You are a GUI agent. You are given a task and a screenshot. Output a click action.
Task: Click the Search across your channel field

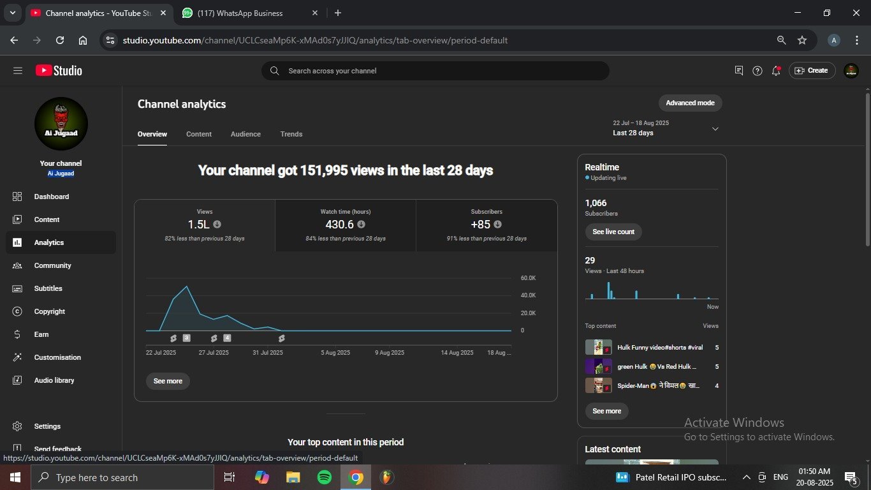[435, 71]
